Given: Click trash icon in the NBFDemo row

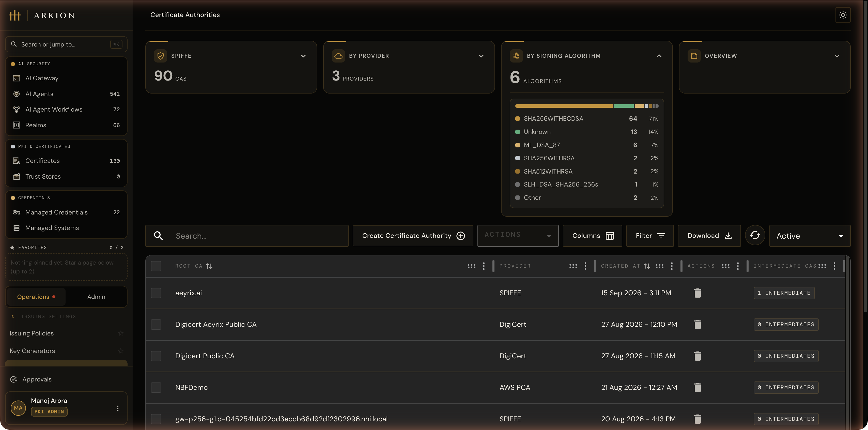Looking at the screenshot, I should pyautogui.click(x=697, y=388).
